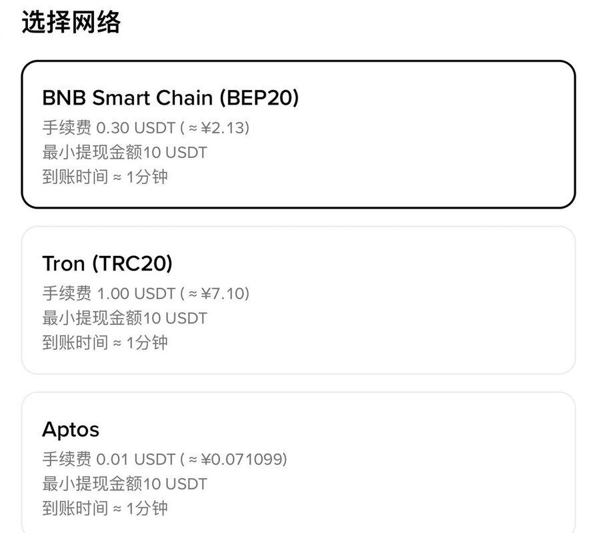Click 到账时间 line under Tron (TRC20)
This screenshot has width=597, height=533.
point(105,343)
